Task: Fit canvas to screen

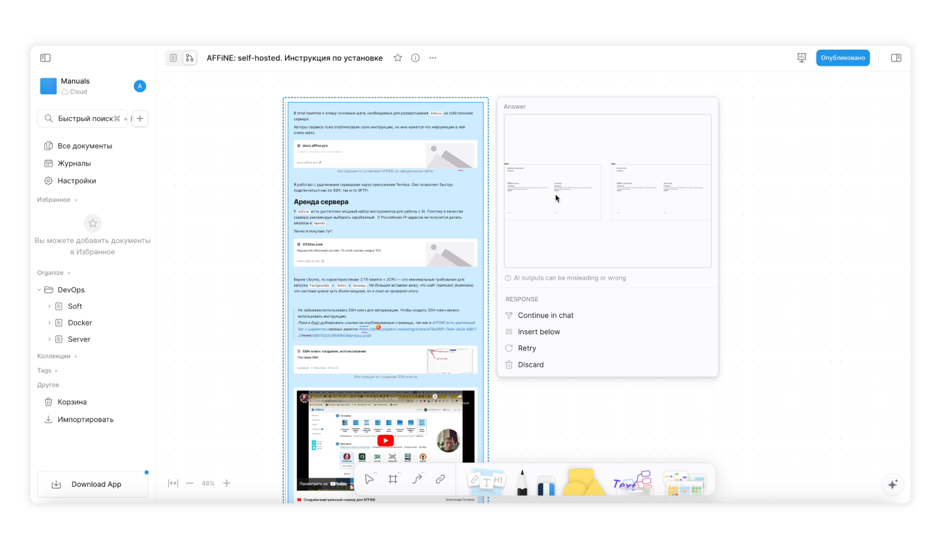Action: (x=173, y=483)
